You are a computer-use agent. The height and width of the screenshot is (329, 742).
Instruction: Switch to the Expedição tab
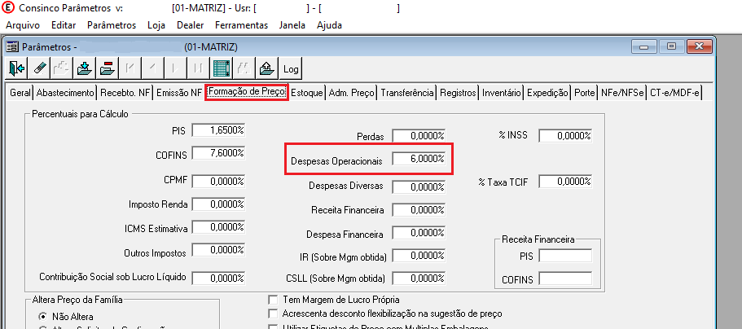tap(547, 93)
